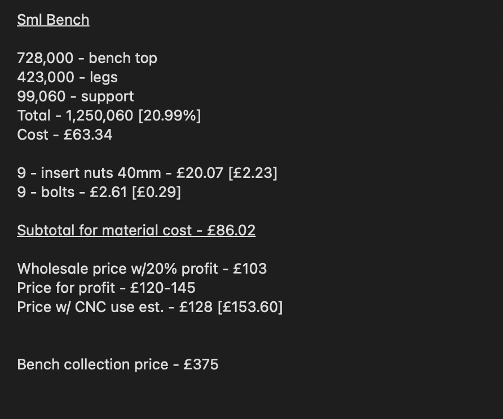Click the [20.99%] bracketed value
The width and height of the screenshot is (503, 419).
tap(170, 115)
